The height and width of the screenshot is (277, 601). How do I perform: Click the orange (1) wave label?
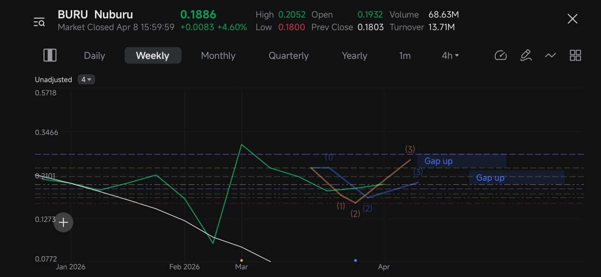coord(340,206)
